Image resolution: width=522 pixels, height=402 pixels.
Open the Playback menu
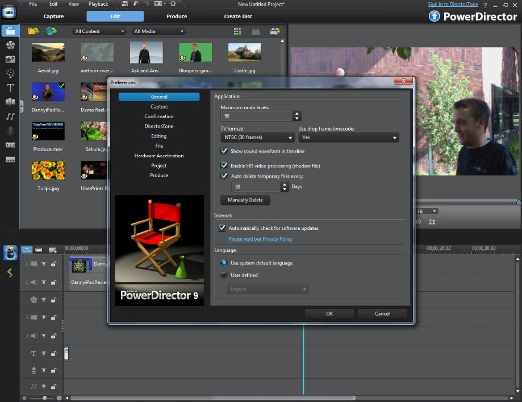point(98,4)
